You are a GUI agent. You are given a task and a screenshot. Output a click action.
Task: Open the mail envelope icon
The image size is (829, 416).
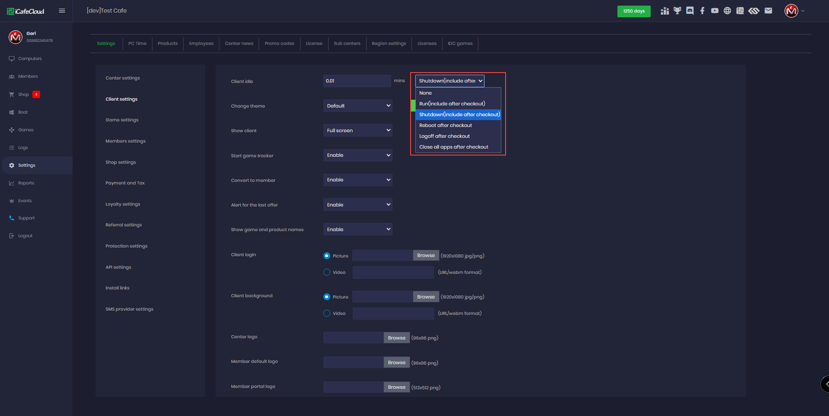768,11
